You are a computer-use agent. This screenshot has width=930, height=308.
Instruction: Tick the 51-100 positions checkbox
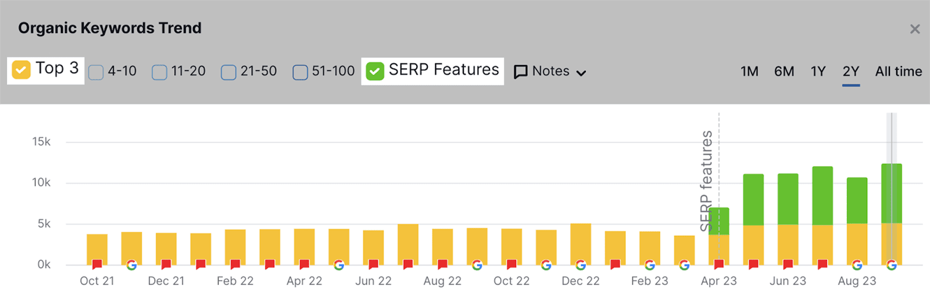(x=300, y=72)
